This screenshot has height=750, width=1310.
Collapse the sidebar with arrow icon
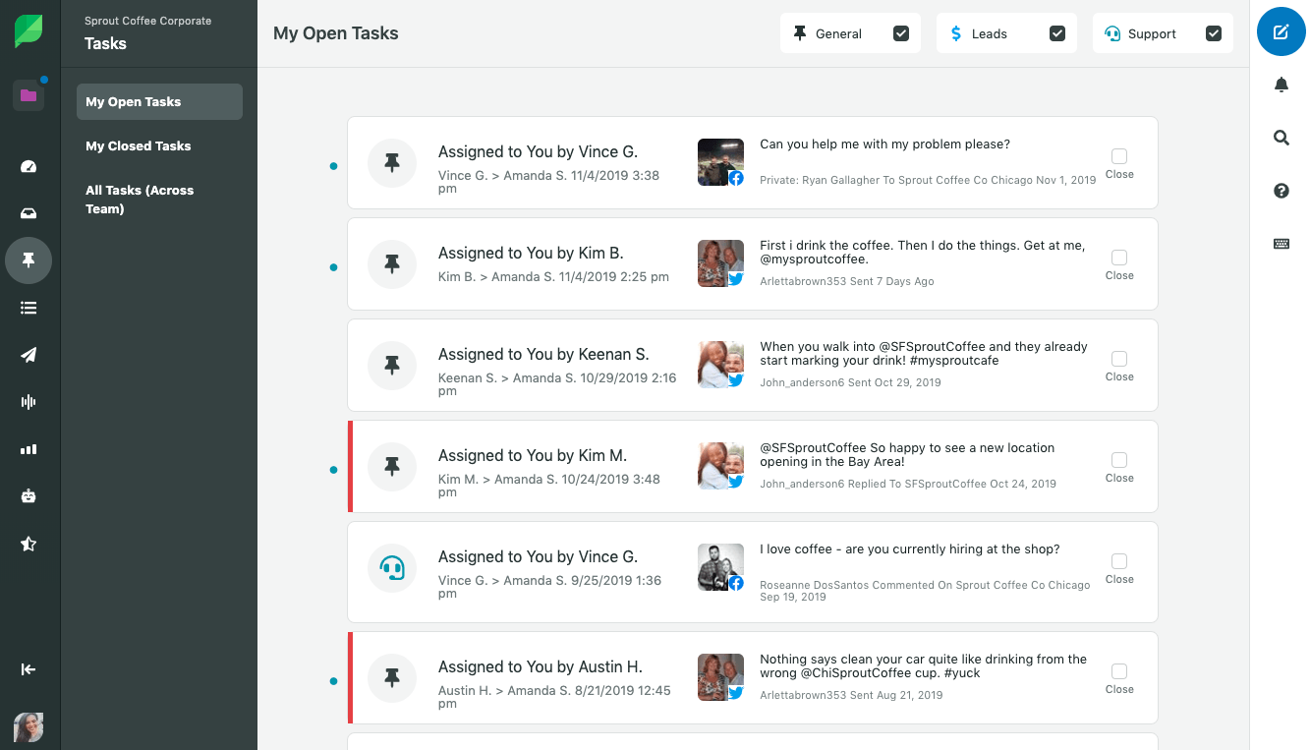[x=28, y=669]
